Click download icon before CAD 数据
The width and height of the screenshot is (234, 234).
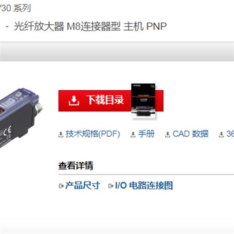168,134
